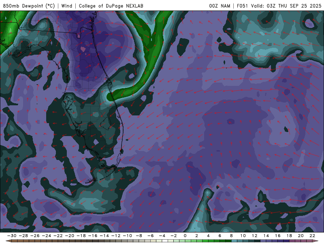Screen dimensions: 324x243
Task: Click the 0 value on the color scale
Action: coord(185,236)
